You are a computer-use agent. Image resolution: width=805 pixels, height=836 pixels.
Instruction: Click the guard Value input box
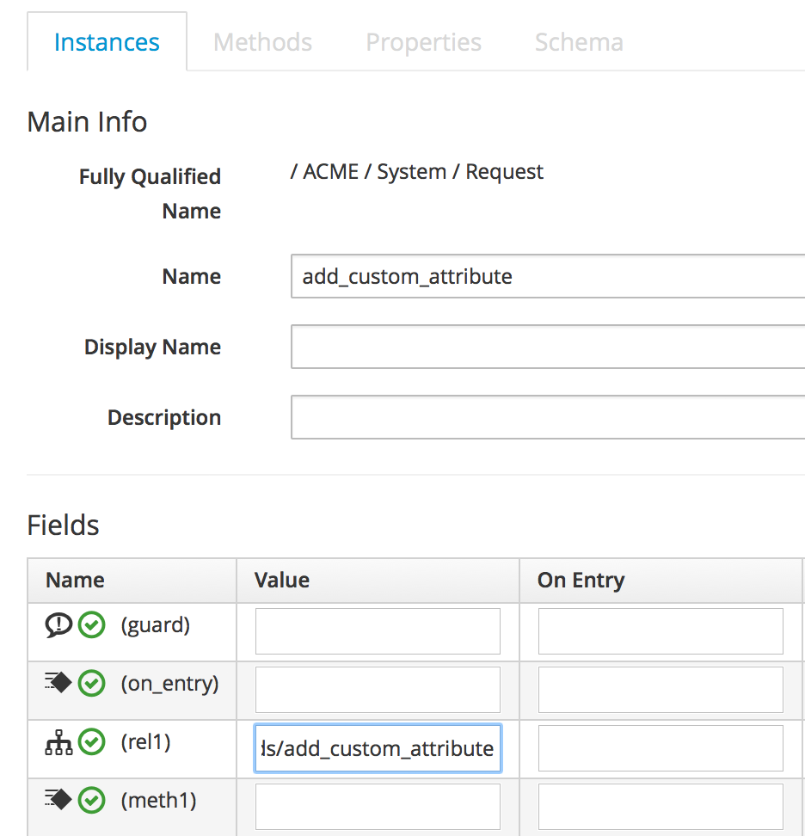378,631
